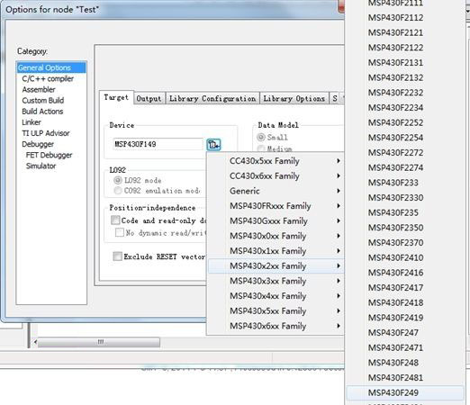The height and width of the screenshot is (405, 470).
Task: Open the Library Options tab
Action: coord(294,98)
